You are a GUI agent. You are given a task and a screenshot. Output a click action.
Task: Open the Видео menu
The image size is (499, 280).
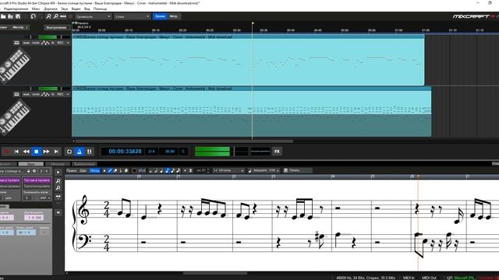pos(76,9)
